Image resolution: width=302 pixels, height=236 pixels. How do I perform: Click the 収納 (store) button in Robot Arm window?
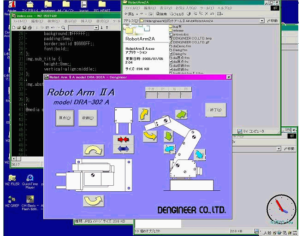88,118
